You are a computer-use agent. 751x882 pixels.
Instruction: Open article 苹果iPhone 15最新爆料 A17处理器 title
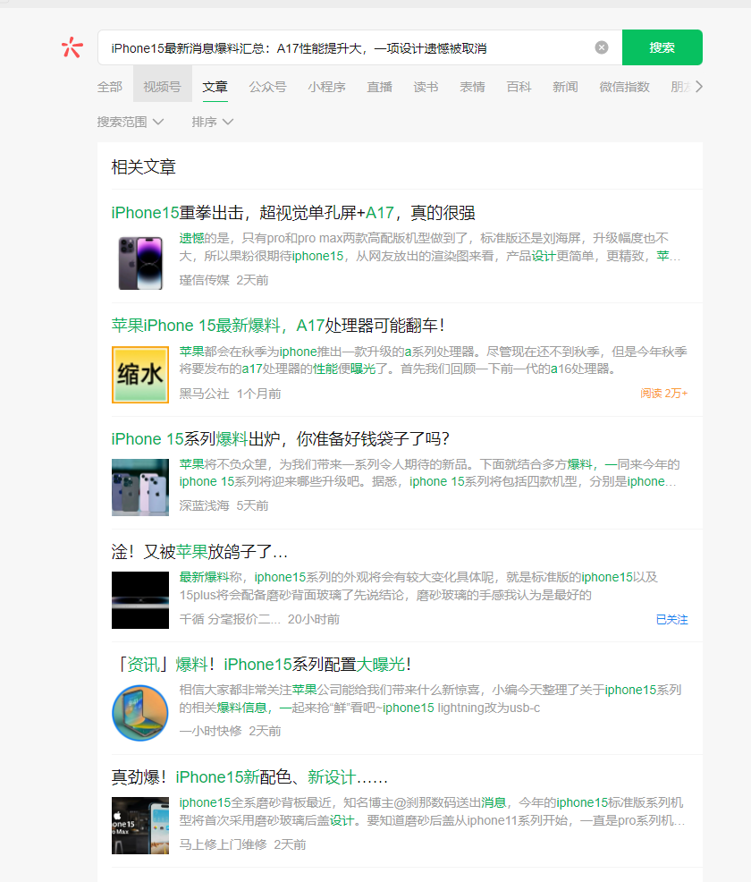278,325
